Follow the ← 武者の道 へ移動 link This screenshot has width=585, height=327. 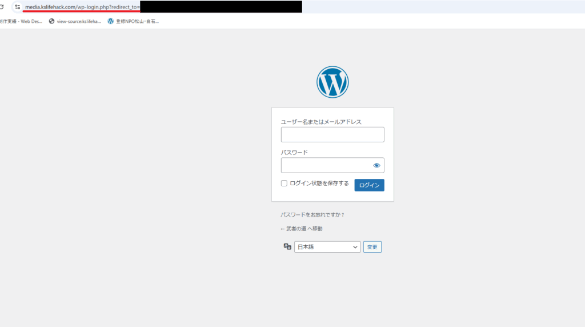pyautogui.click(x=302, y=229)
